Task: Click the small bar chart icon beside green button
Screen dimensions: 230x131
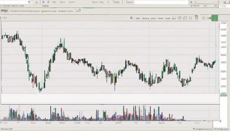Action: coord(208,18)
